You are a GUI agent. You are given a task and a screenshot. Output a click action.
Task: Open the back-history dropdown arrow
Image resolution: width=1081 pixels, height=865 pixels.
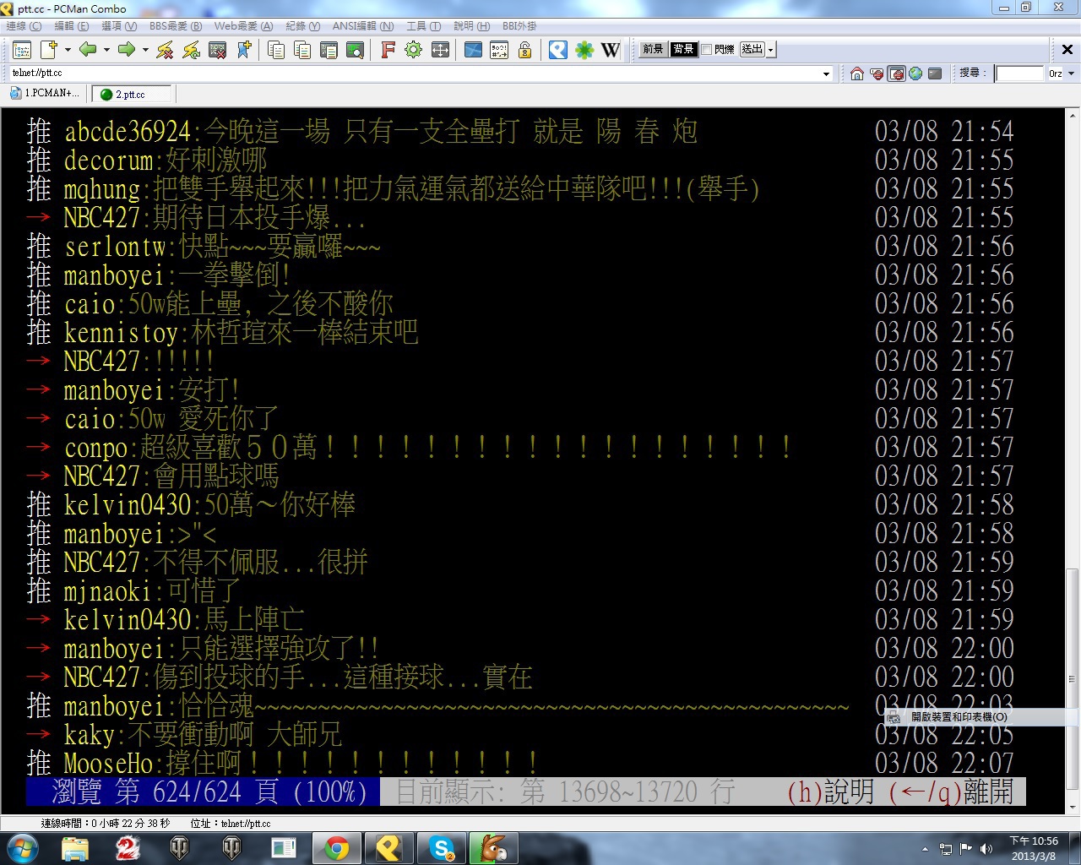coord(106,50)
